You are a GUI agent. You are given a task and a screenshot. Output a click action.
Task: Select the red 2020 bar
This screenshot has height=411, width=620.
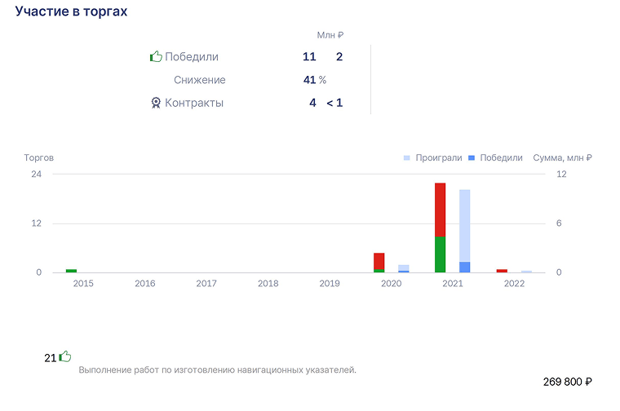point(379,261)
